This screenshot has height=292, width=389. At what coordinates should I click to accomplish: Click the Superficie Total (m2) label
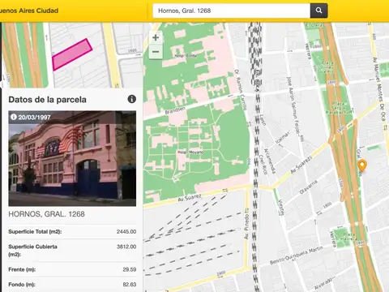click(x=35, y=232)
